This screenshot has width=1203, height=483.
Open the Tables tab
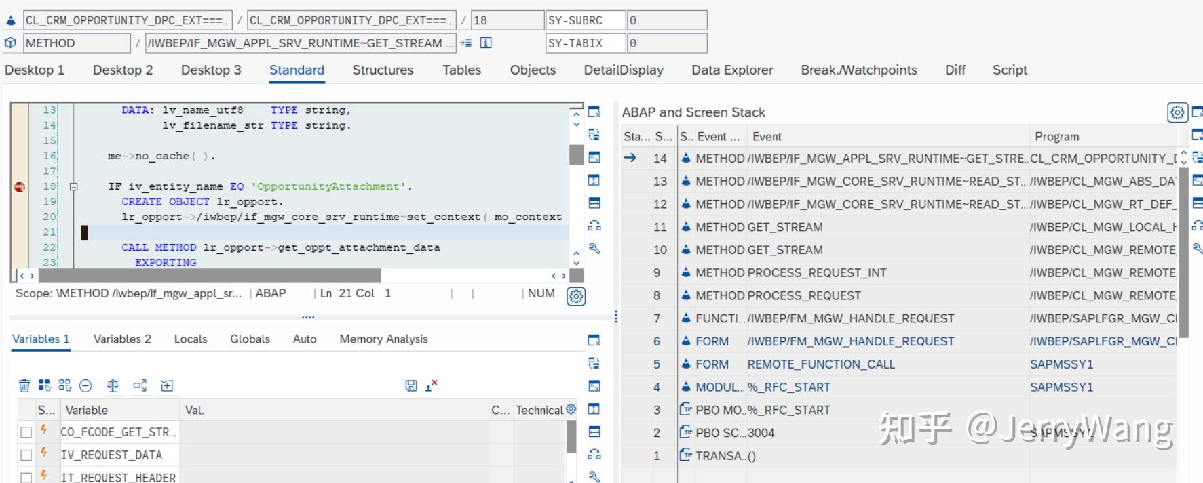pyautogui.click(x=461, y=70)
